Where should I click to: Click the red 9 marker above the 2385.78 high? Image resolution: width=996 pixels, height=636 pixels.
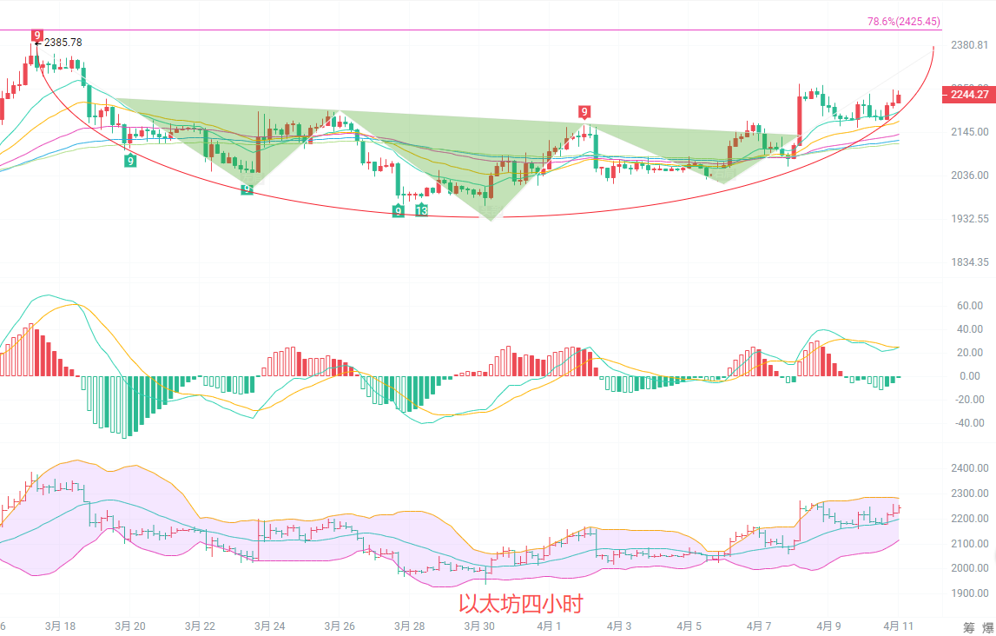36,36
